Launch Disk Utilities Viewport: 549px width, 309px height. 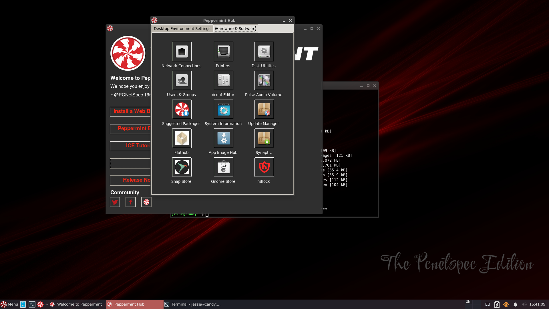264,51
